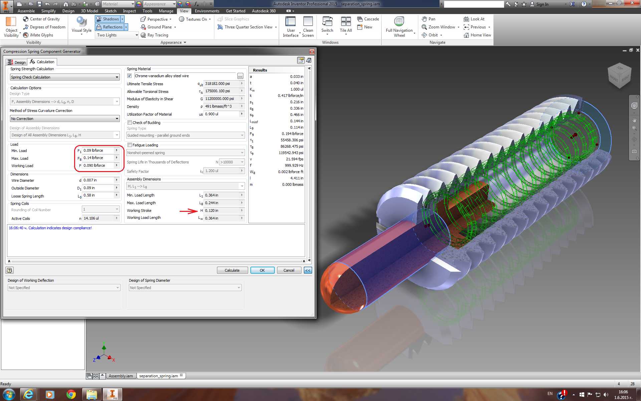Expand Min. Load field arrow

click(117, 150)
